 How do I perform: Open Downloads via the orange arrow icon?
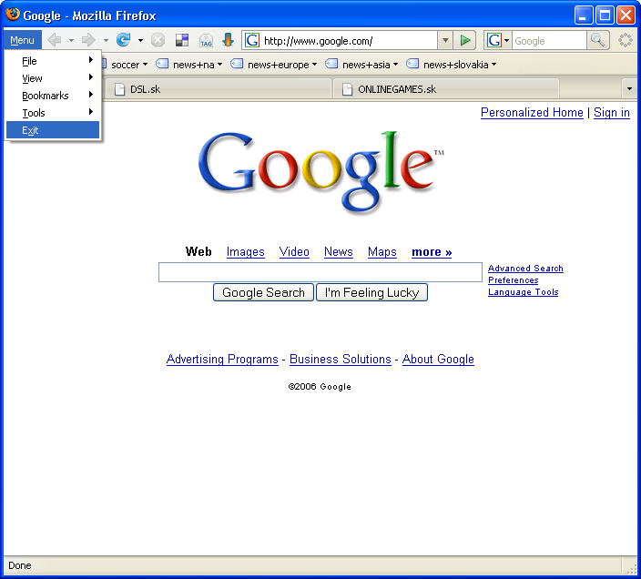coord(228,40)
